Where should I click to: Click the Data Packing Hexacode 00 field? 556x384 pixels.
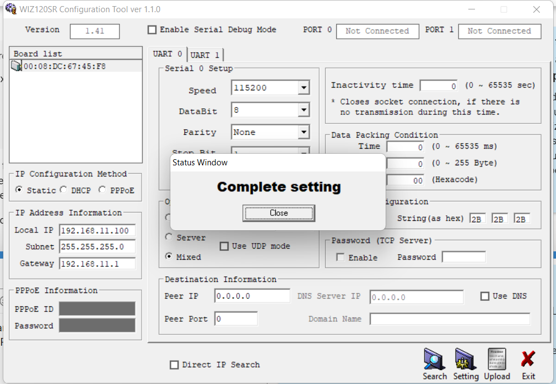tap(405, 180)
